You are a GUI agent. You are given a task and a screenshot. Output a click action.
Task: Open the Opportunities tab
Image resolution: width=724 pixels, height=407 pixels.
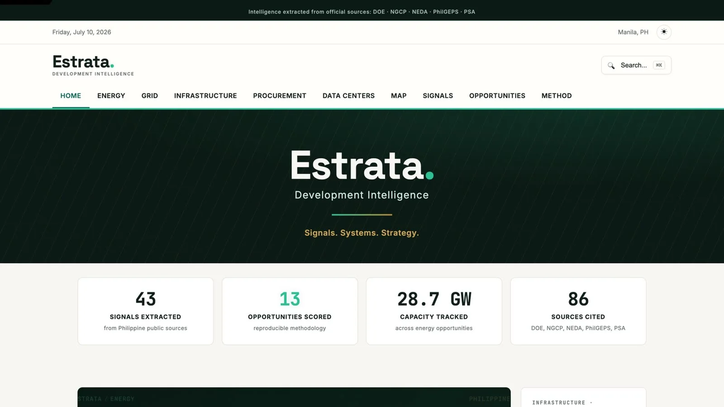tap(497, 96)
